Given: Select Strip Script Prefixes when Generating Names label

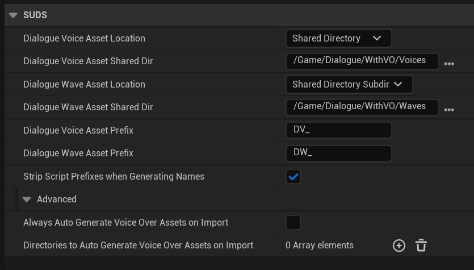Looking at the screenshot, I should 114,176.
